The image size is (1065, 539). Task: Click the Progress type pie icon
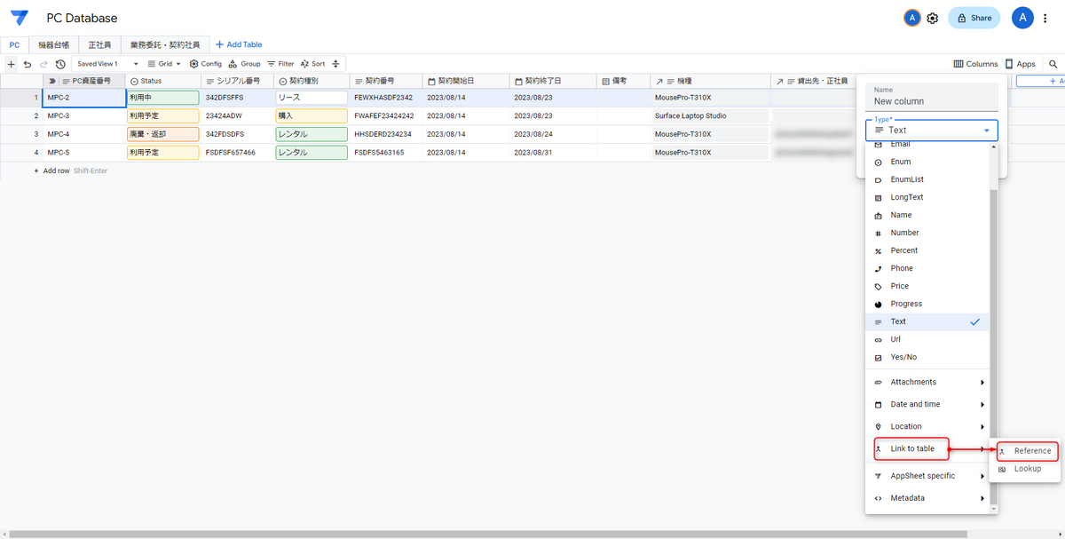[x=879, y=304]
